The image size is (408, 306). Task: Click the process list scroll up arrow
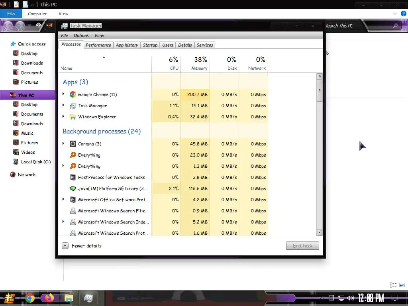320,76
